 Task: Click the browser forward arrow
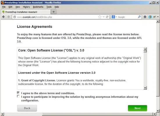pos(8,17)
